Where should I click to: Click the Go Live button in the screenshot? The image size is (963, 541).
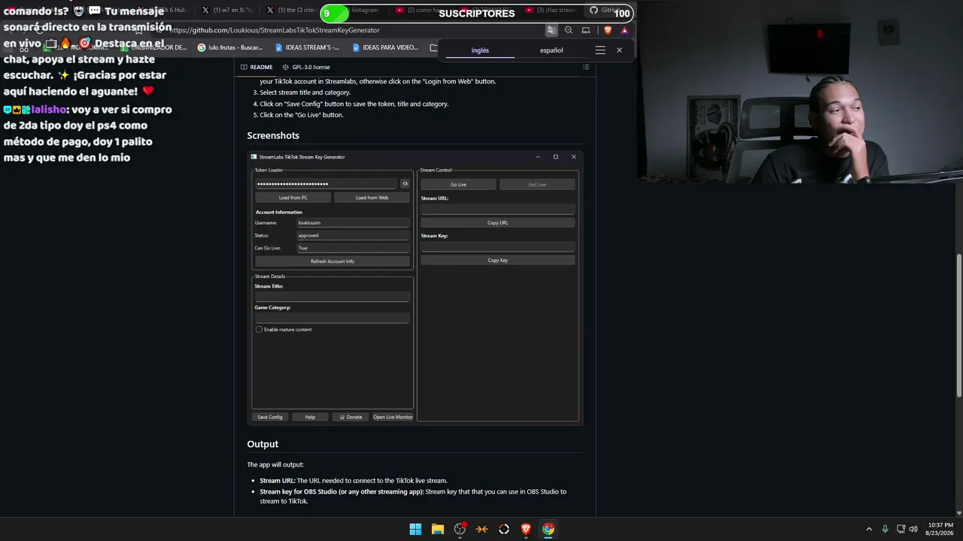coord(458,184)
